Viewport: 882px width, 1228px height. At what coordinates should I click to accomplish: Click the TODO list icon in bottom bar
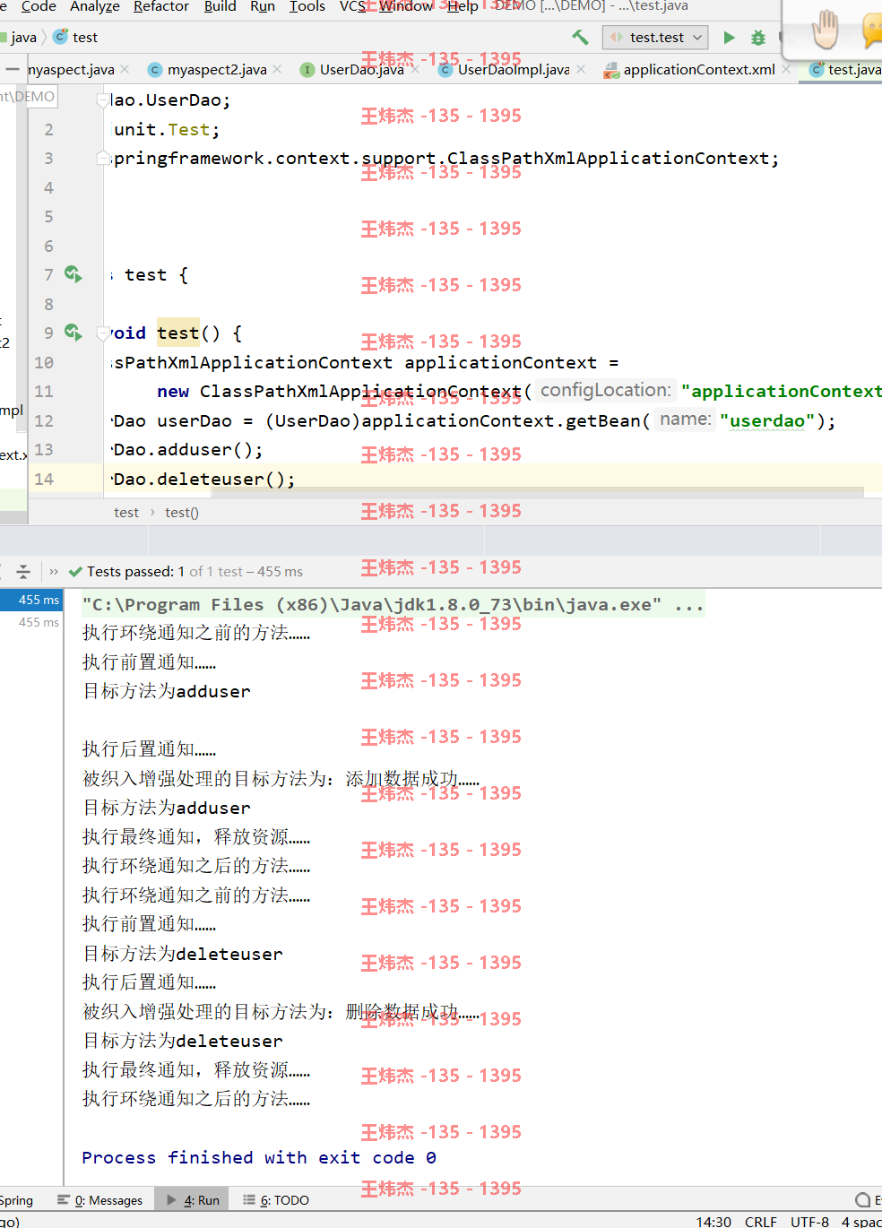point(249,1199)
